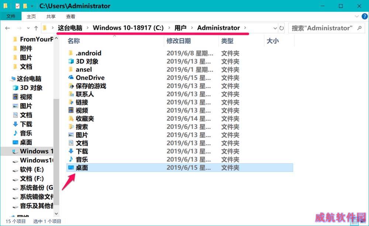Sort by 类型 column header
Viewport: 369px width, 226px height.
tap(227, 41)
